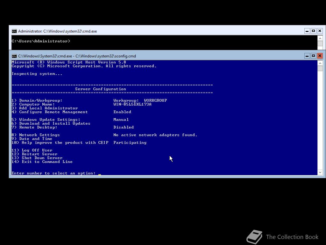Image resolution: width=326 pixels, height=245 pixels.
Task: Click the sconfig.cmd window title text
Action: pyautogui.click(x=77, y=56)
